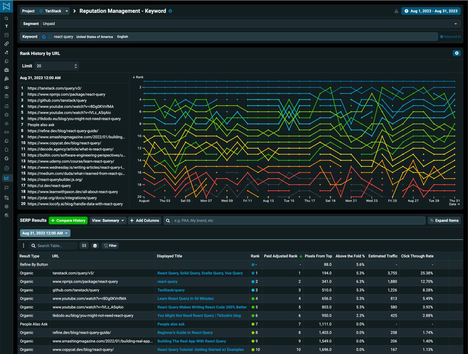Sort by Pixels From Top column header
Viewport: 468px width, 354px height.
[x=318, y=256]
